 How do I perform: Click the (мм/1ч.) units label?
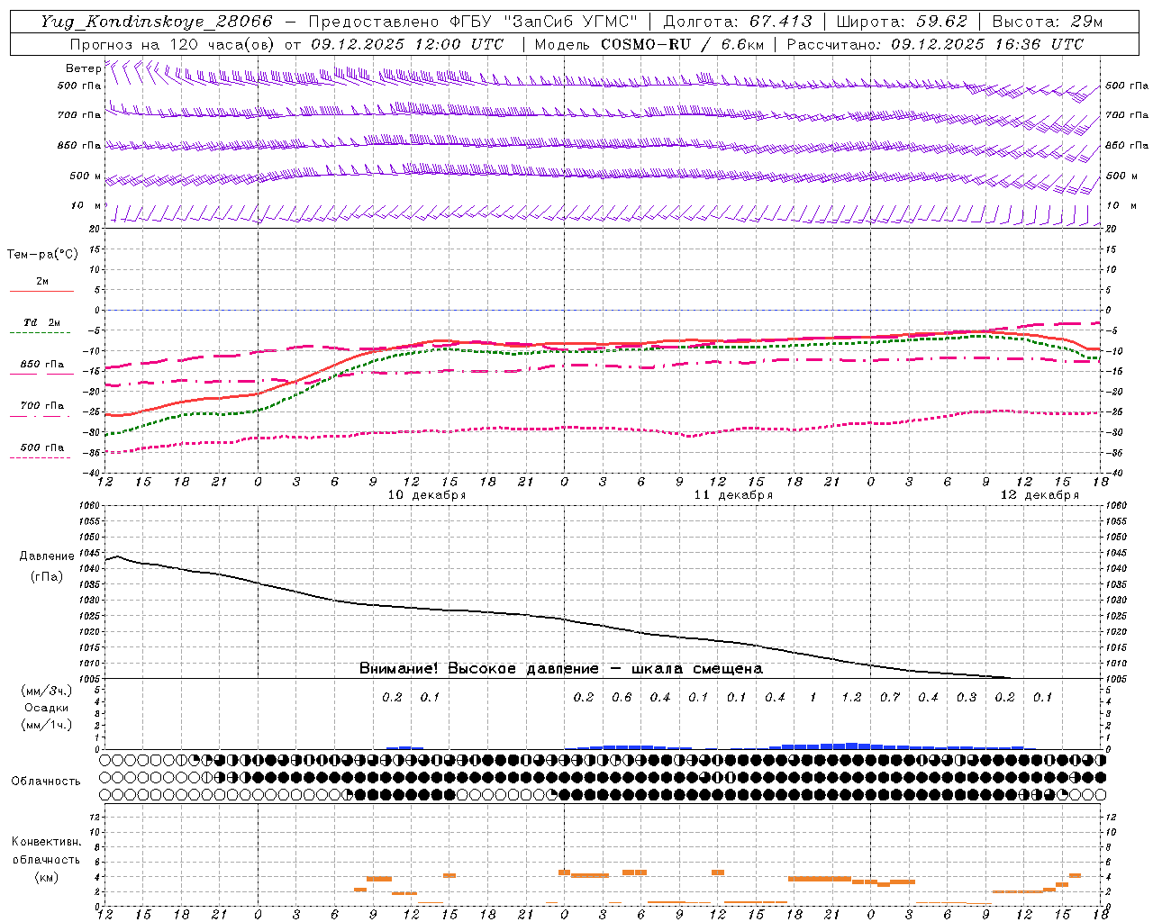pyautogui.click(x=46, y=725)
